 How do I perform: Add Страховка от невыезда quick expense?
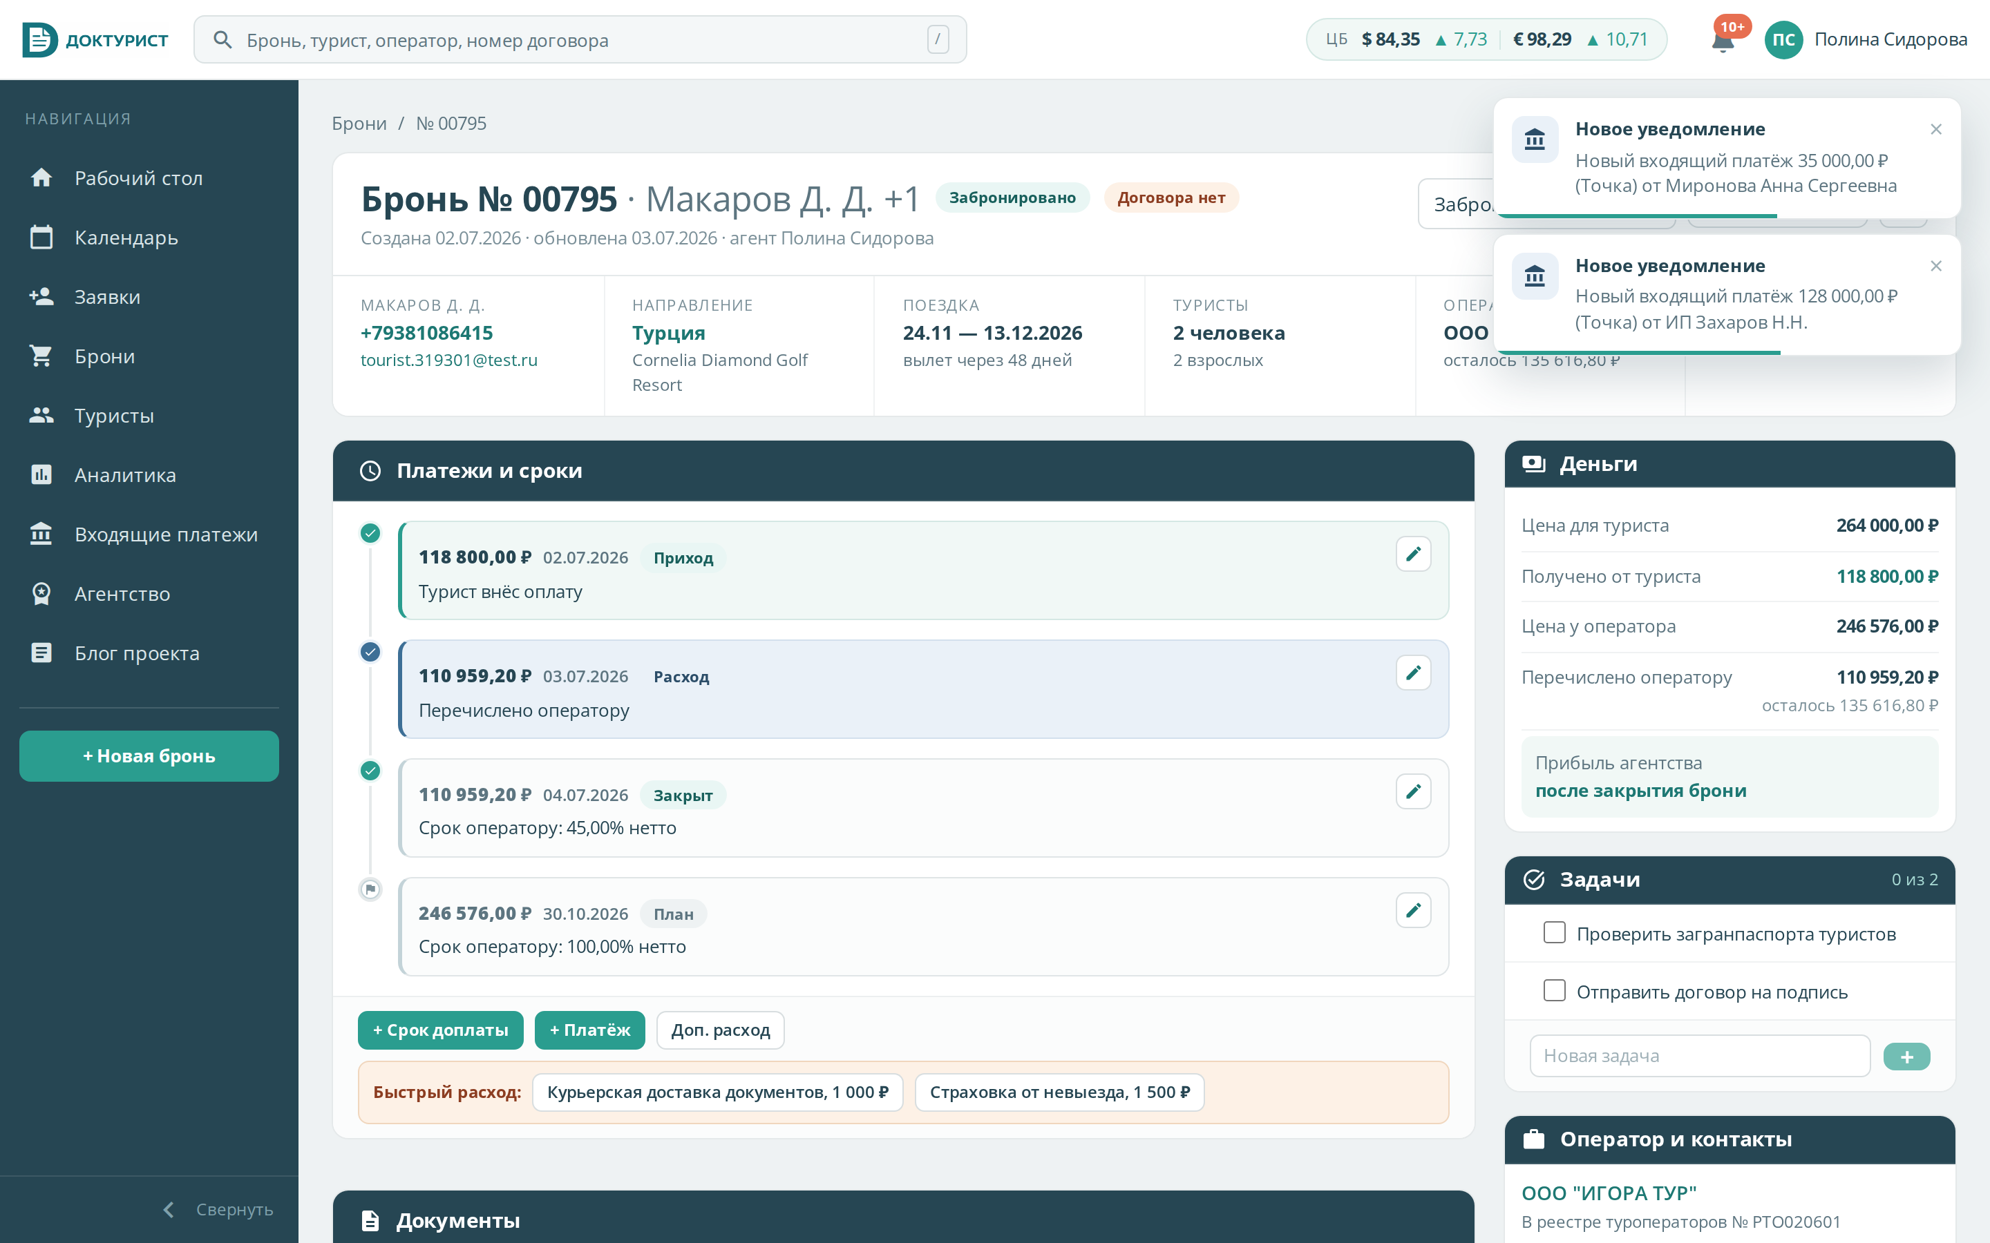[x=1059, y=1092]
